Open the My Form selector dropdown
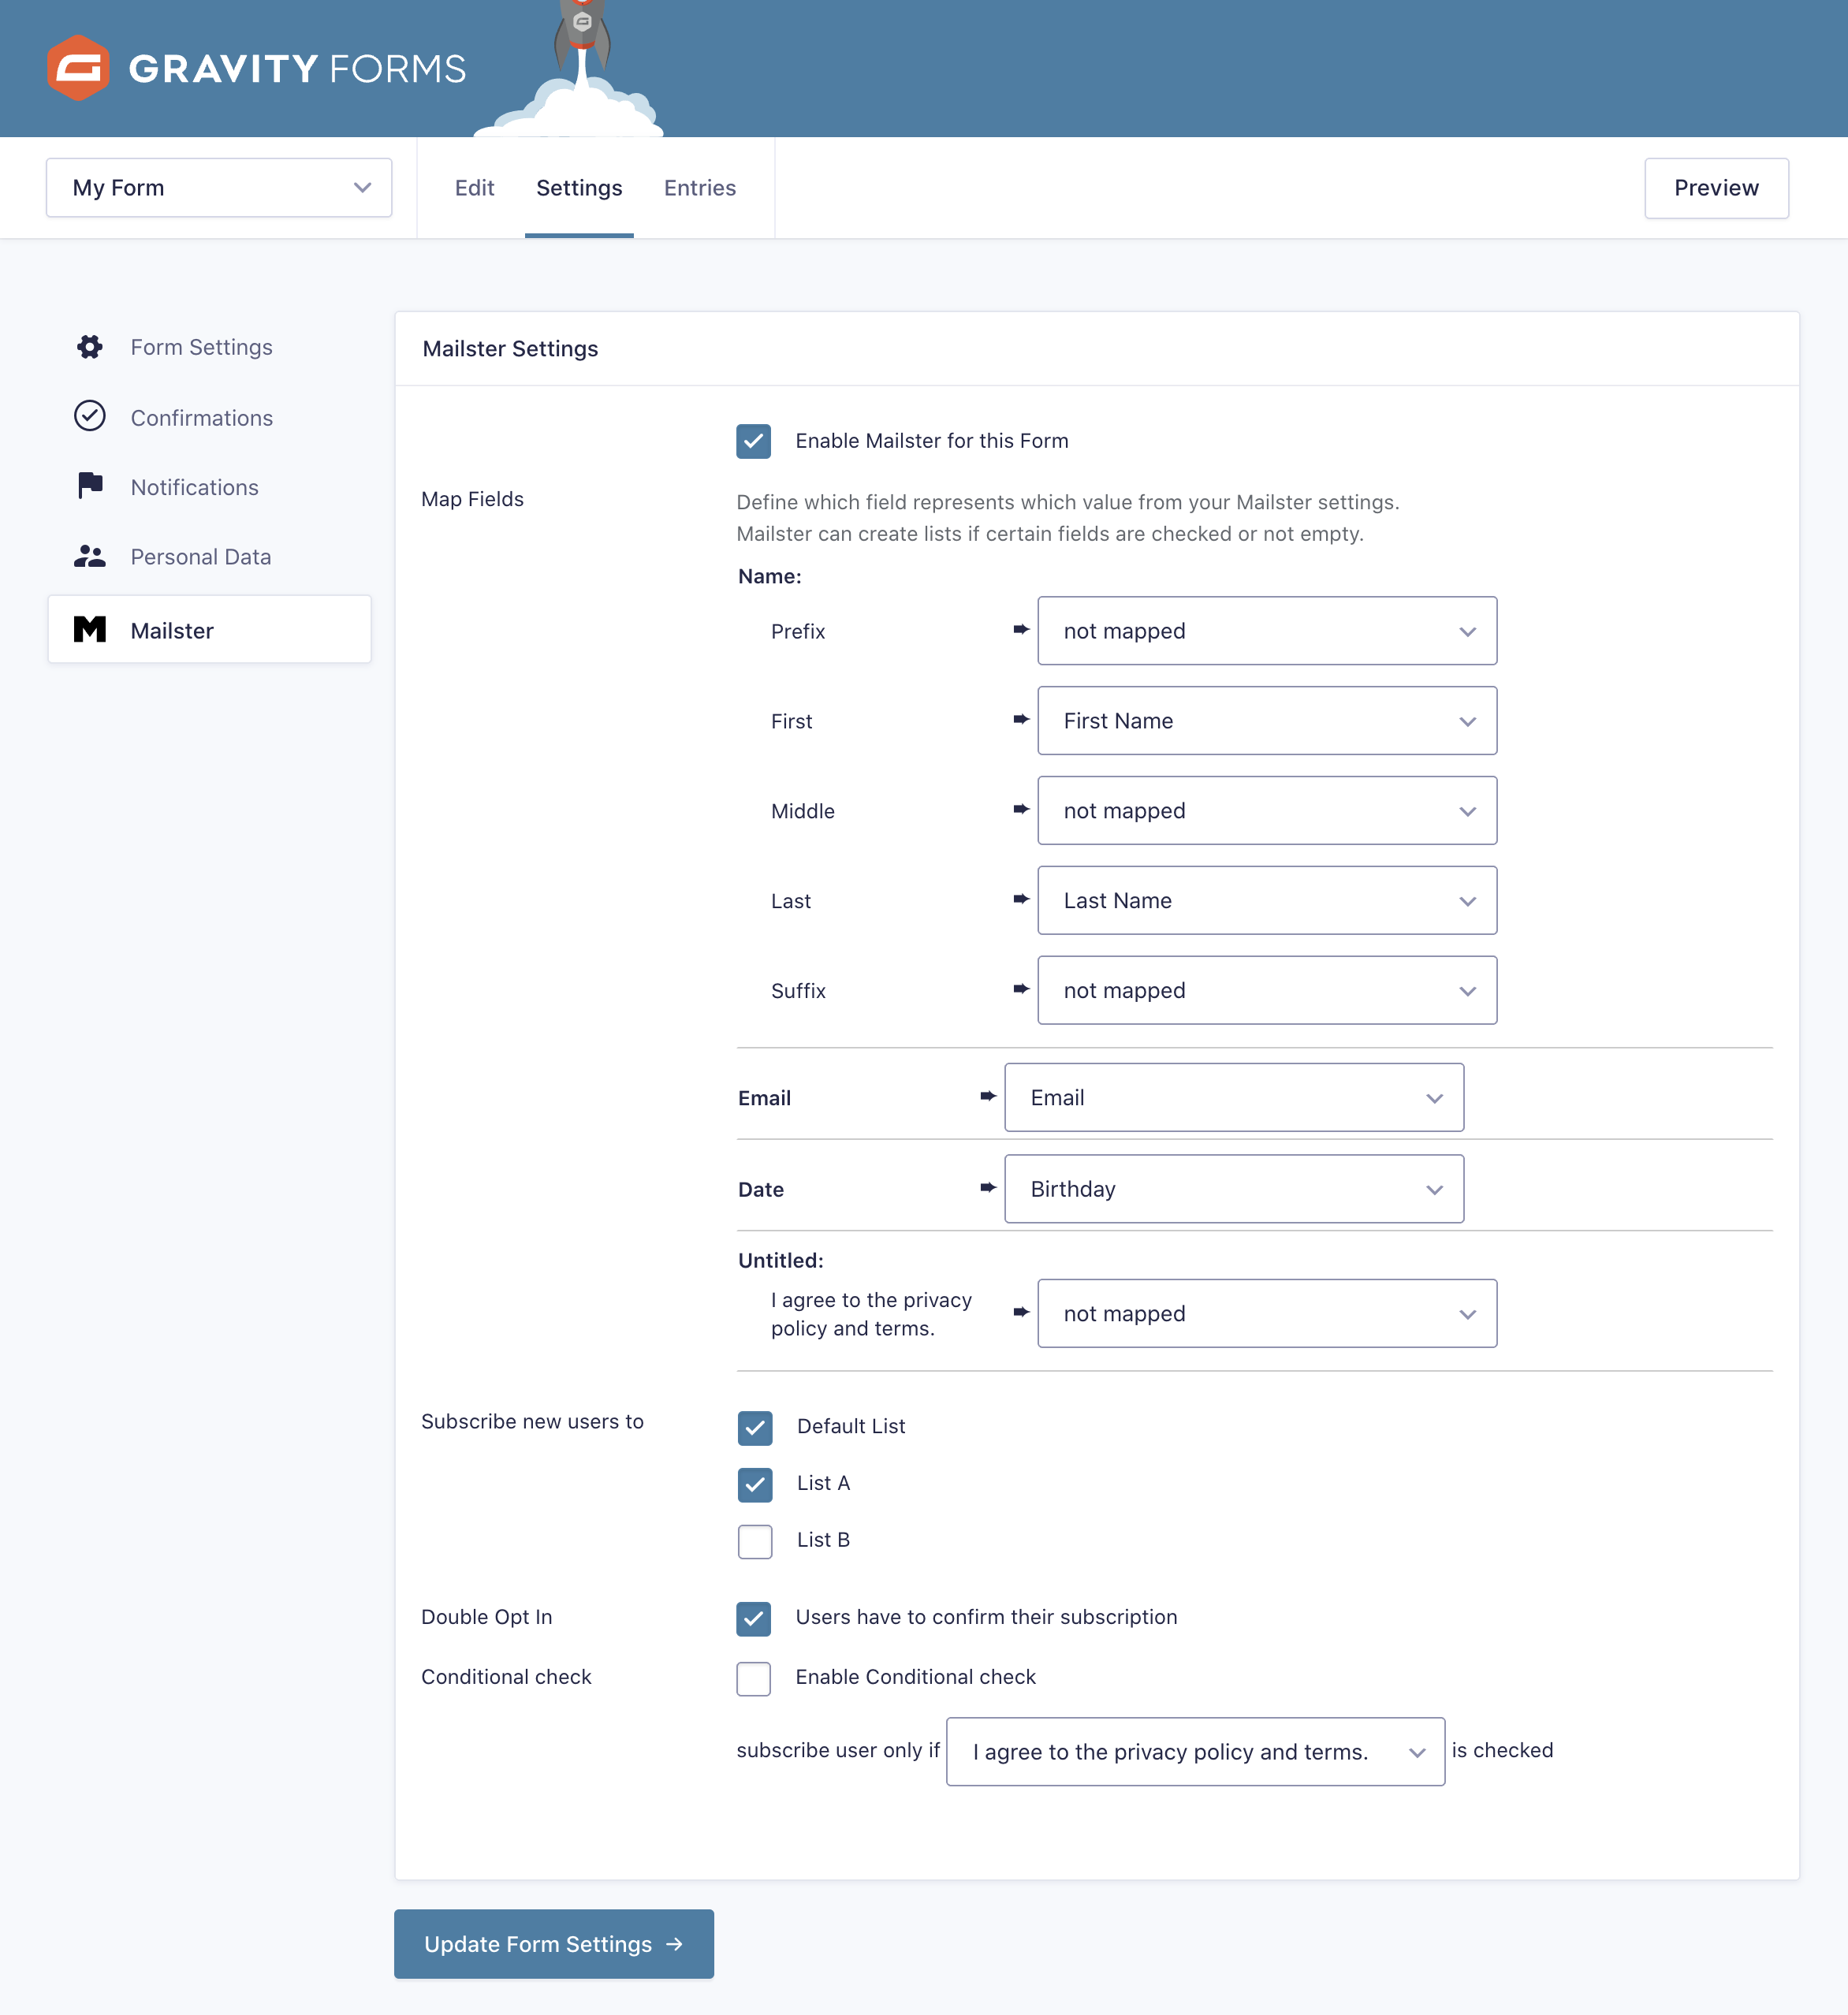This screenshot has width=1848, height=2015. pyautogui.click(x=219, y=188)
